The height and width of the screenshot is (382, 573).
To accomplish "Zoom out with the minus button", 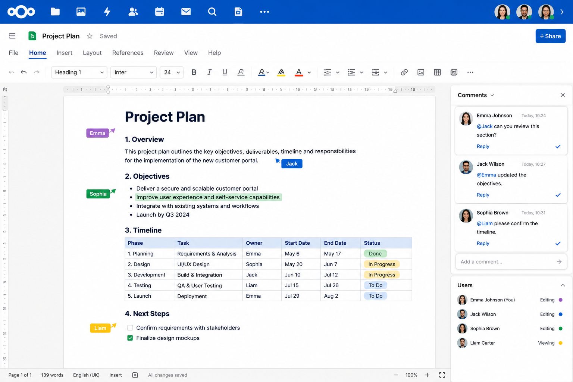I will pyautogui.click(x=396, y=375).
